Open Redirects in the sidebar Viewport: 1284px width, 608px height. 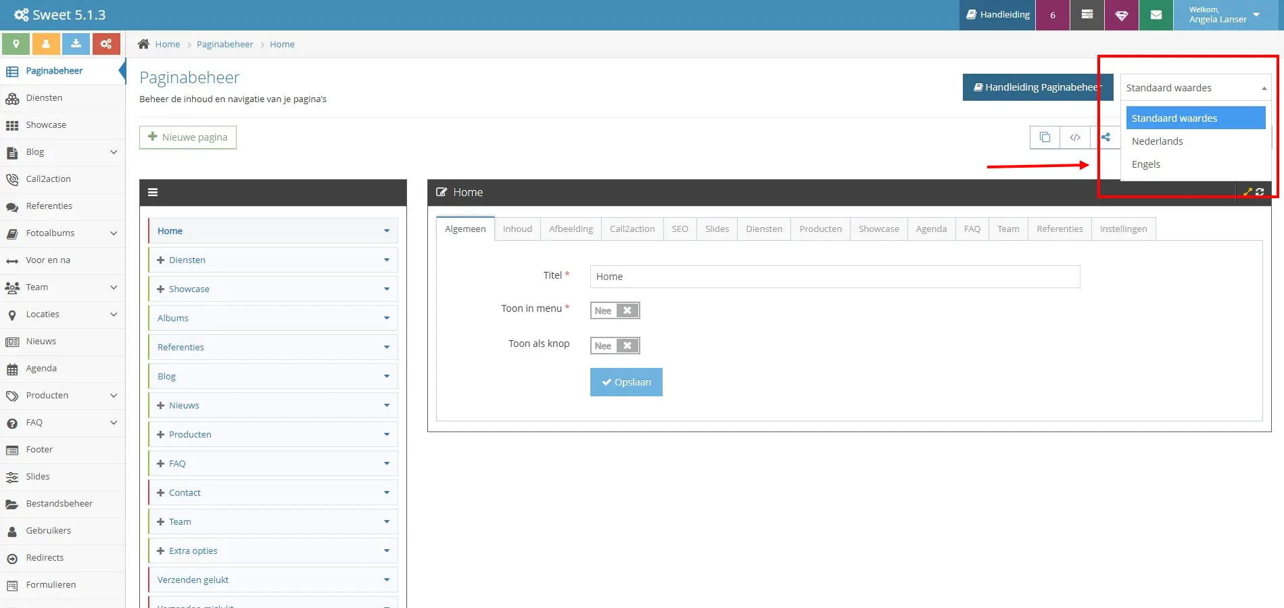coord(62,558)
